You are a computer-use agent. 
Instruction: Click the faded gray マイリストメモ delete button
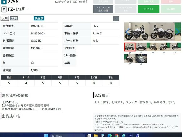pyautogui.click(x=125, y=9)
